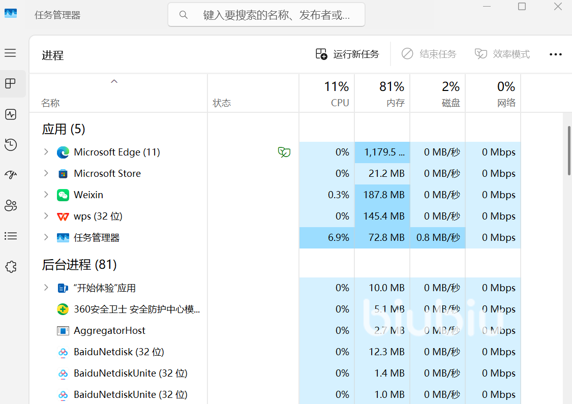Sort by the 内存 column header
Viewport: 572px width, 404px height.
point(382,94)
